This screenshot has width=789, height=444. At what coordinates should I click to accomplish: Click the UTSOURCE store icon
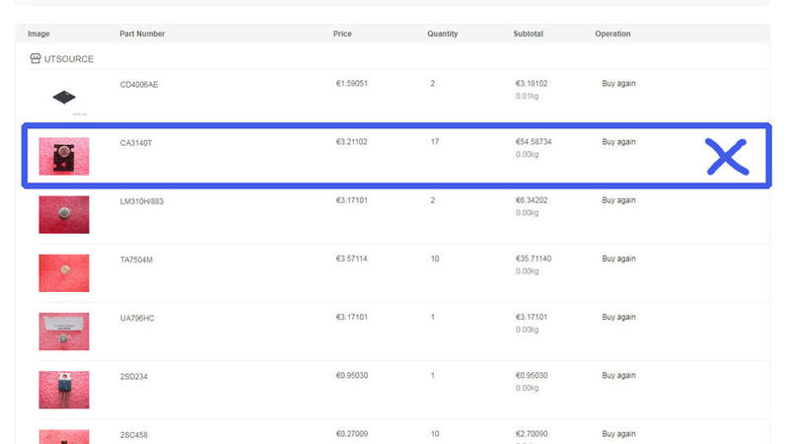(x=36, y=58)
